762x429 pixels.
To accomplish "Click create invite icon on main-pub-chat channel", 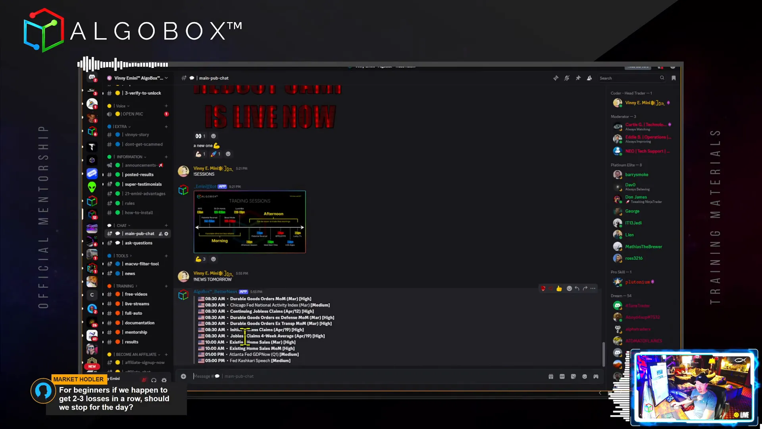I will (161, 234).
